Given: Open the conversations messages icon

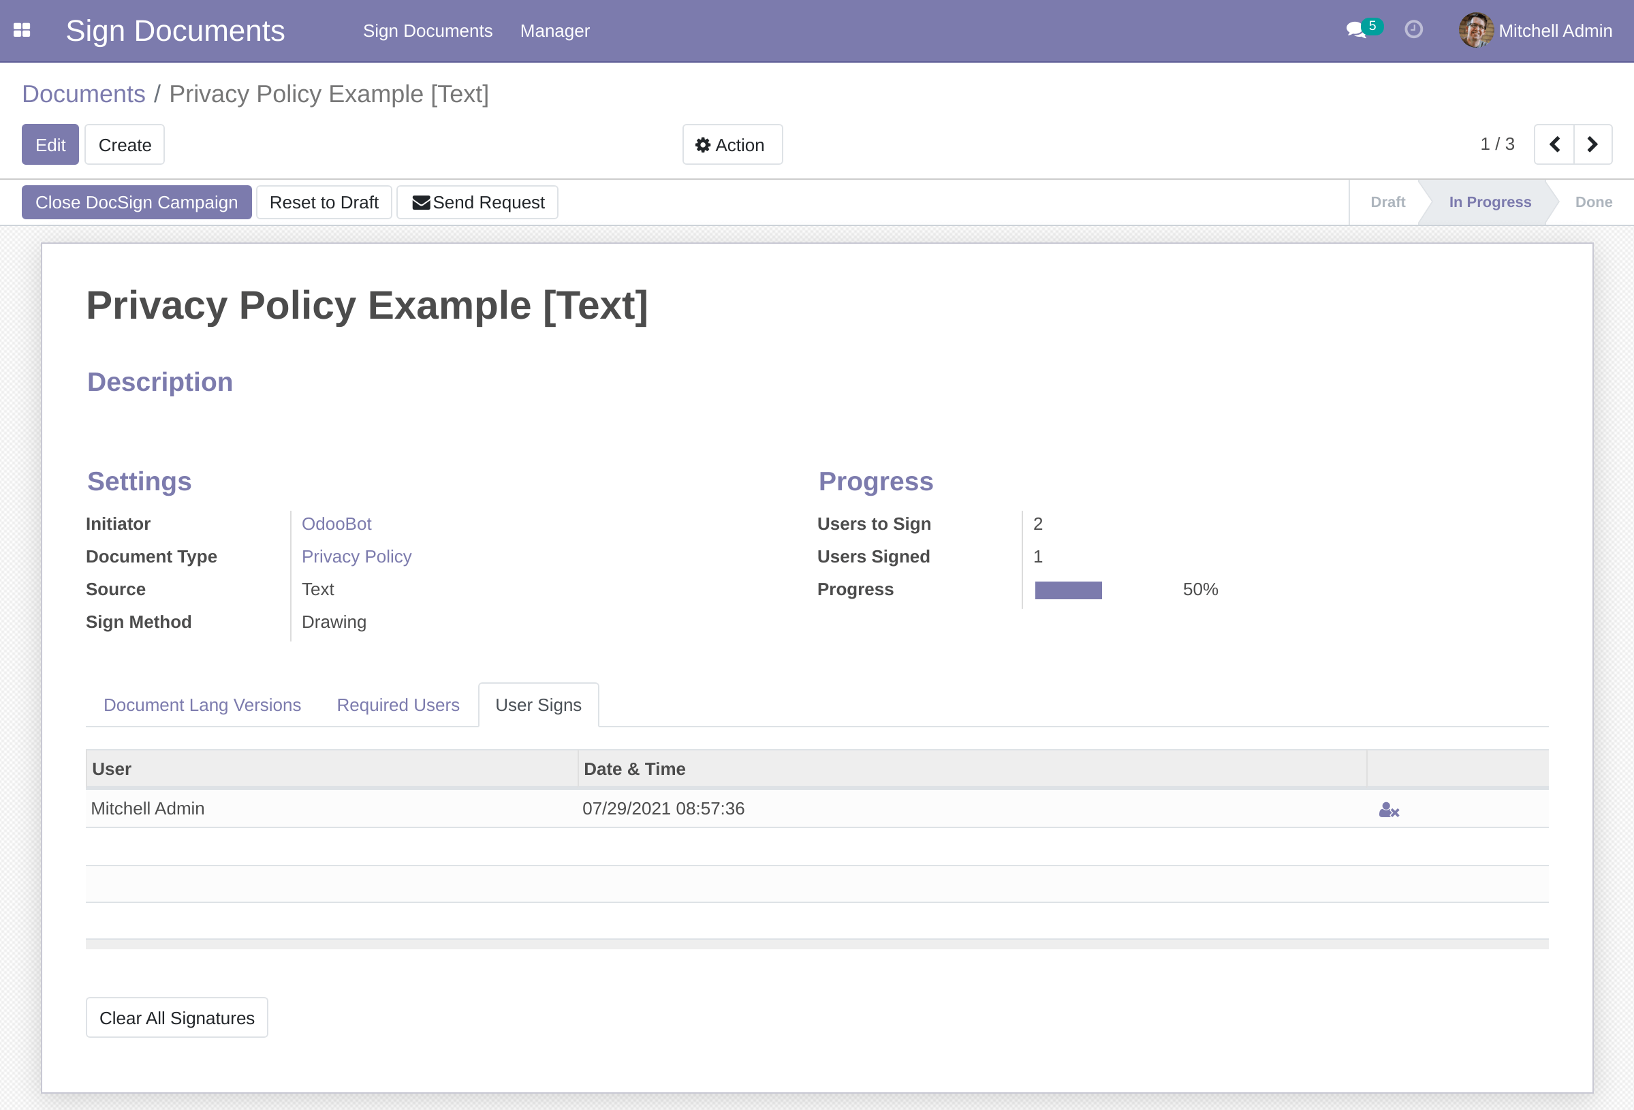Looking at the screenshot, I should pos(1355,30).
